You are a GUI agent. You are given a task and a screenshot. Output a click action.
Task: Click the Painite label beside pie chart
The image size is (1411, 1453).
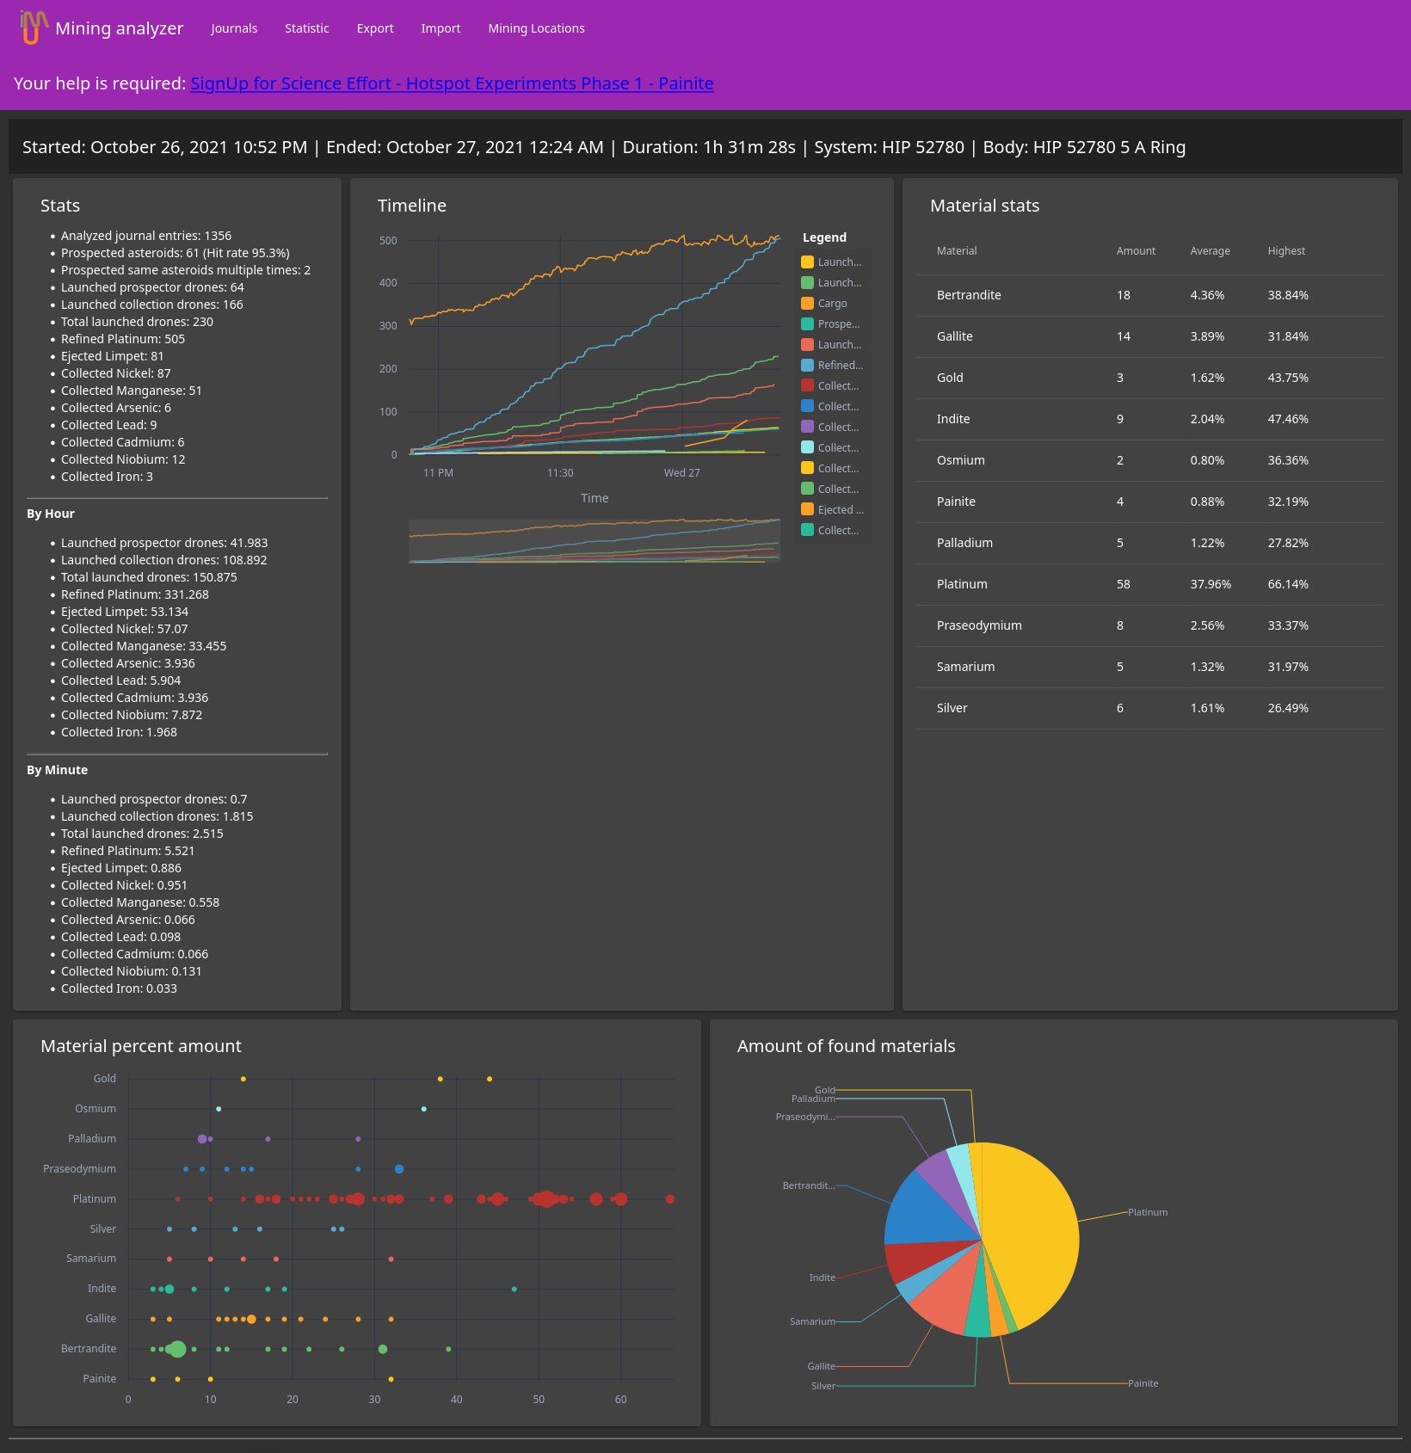click(x=1143, y=1383)
